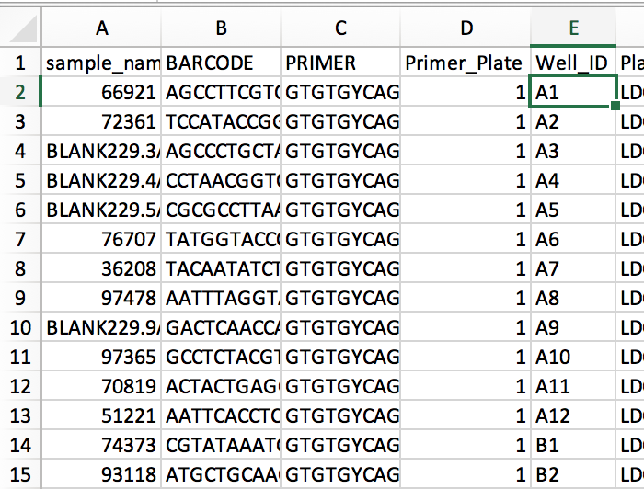Select column C header
This screenshot has height=489, width=644.
click(340, 28)
